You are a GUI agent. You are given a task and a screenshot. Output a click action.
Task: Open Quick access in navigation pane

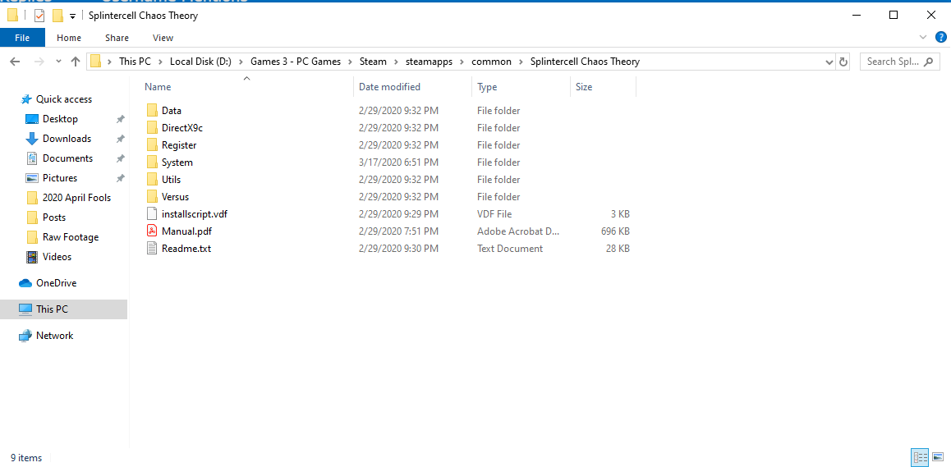64,98
